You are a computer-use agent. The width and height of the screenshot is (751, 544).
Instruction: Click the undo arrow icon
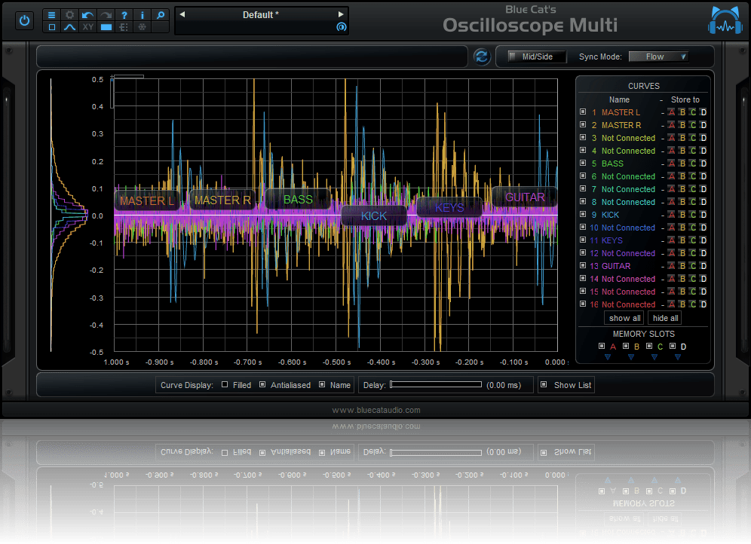tap(88, 14)
